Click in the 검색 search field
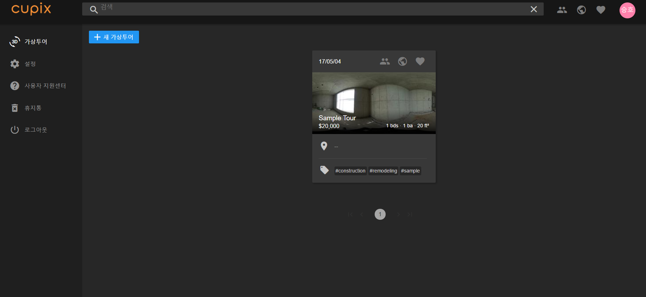 [x=310, y=9]
